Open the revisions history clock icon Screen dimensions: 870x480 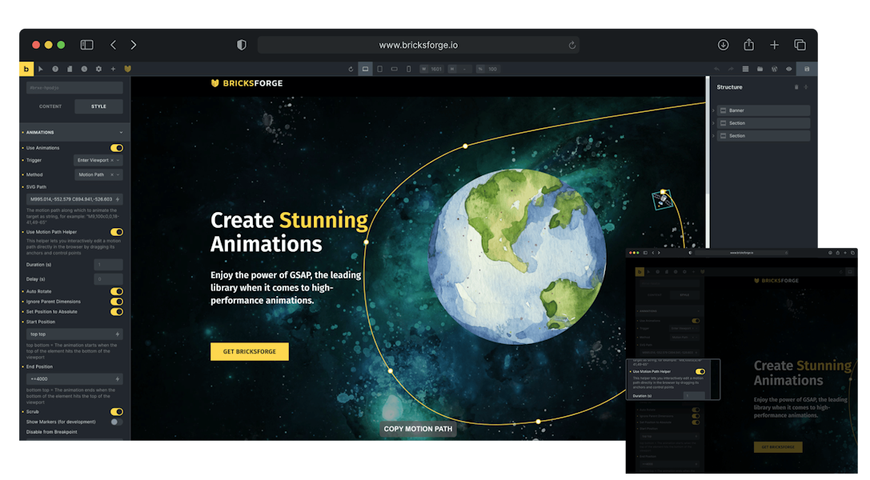(x=84, y=69)
